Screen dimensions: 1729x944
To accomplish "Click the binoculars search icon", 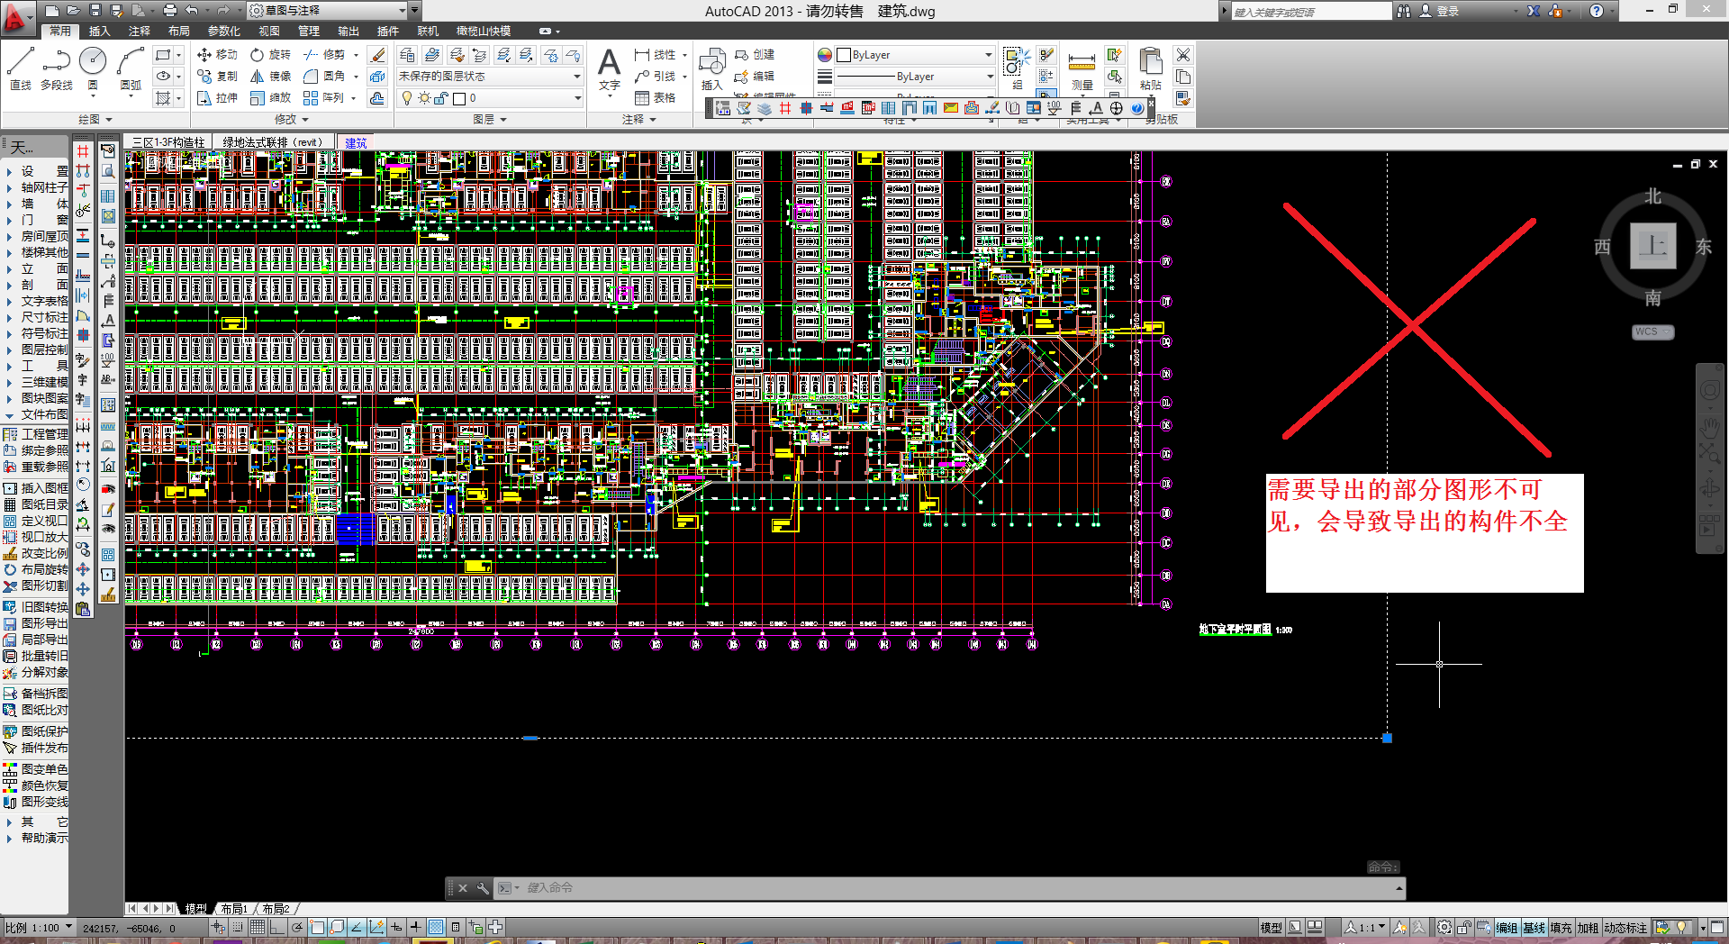I will click(1403, 11).
